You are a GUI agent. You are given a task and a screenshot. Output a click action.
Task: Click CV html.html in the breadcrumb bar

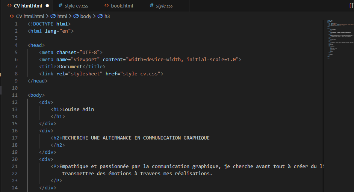(x=30, y=16)
